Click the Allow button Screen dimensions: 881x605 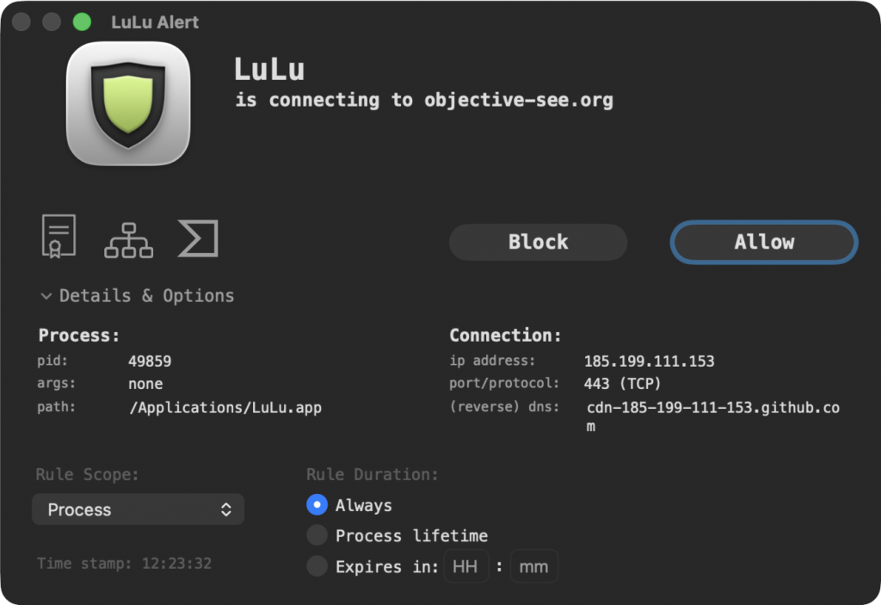pos(763,242)
